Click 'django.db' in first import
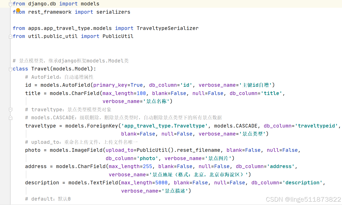This screenshot has height=205, width=342. tap(42, 4)
